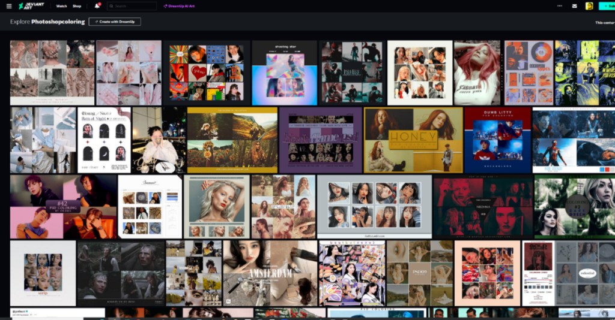Focus the Search input field
This screenshot has height=320, width=615.
135,6
